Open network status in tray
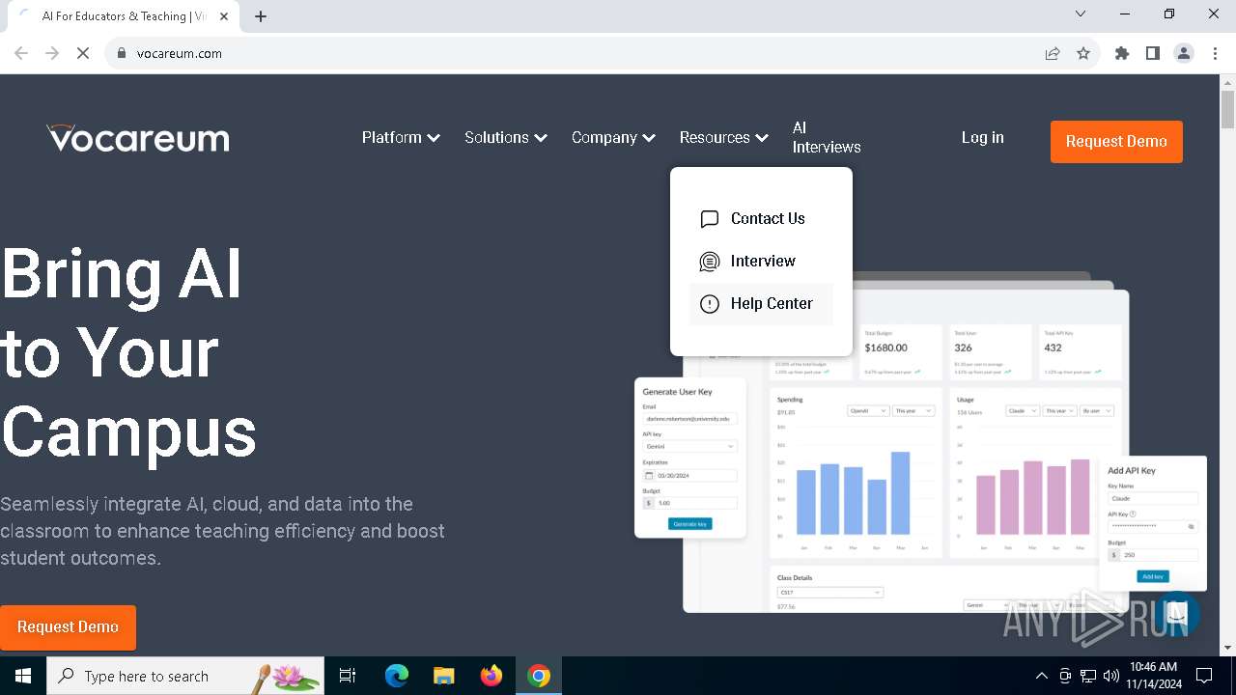 point(1088,676)
